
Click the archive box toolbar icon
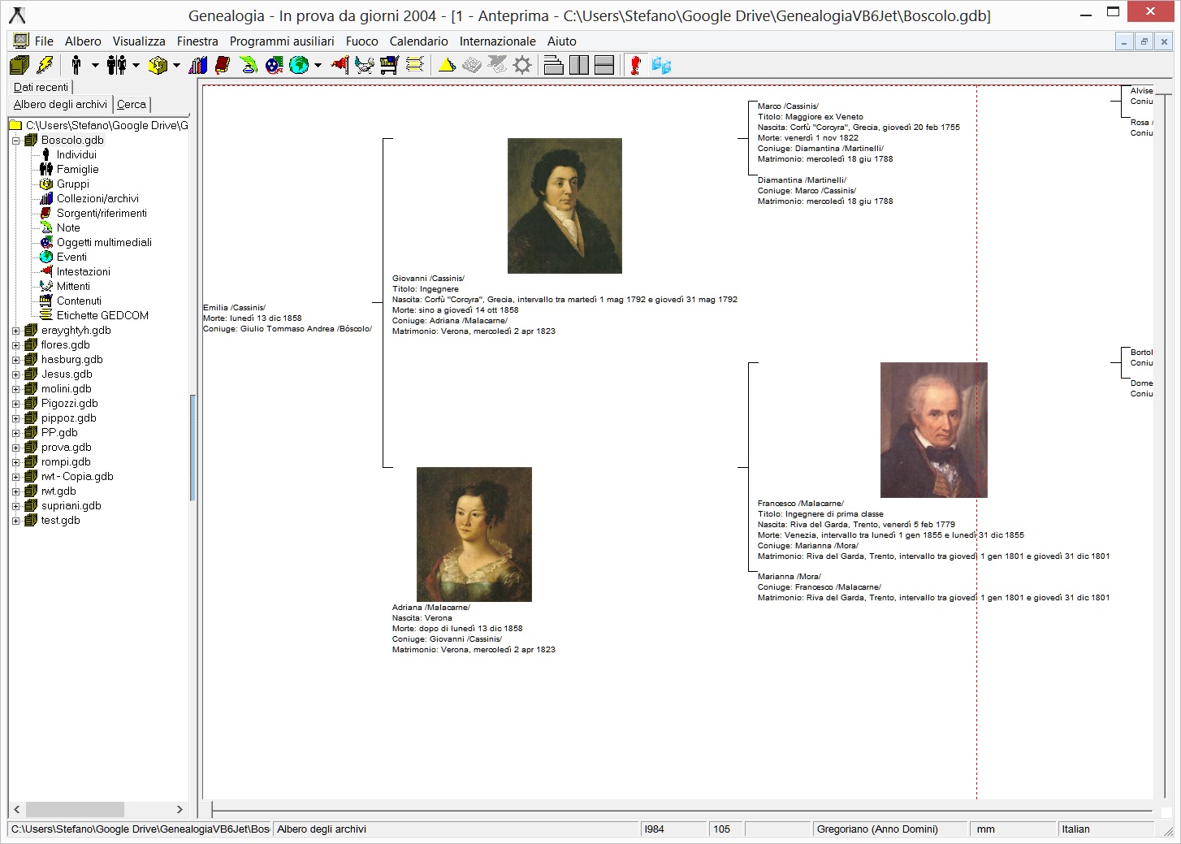click(x=19, y=65)
